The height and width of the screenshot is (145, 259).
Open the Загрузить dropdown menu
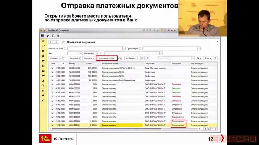74,58
